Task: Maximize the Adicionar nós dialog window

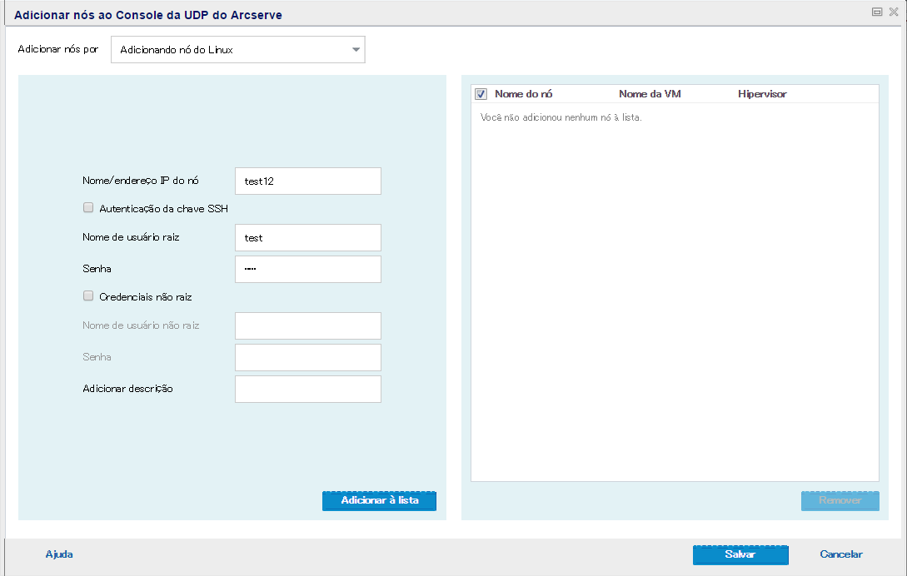Action: click(x=877, y=12)
